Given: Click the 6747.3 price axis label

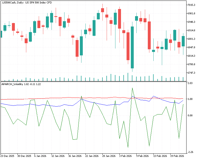Looking at the screenshot, I should pyautogui.click(x=191, y=73).
